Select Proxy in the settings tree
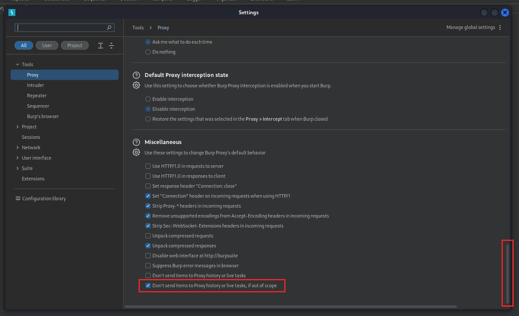Image resolution: width=519 pixels, height=316 pixels. pyautogui.click(x=65, y=75)
